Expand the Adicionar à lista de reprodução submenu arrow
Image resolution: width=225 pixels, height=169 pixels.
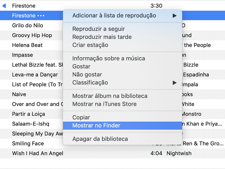coord(174,15)
